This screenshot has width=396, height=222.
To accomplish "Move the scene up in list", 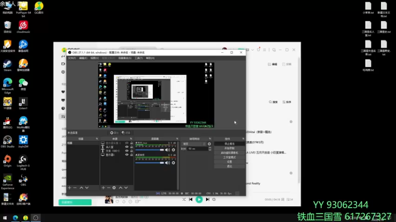I will coord(81,188).
